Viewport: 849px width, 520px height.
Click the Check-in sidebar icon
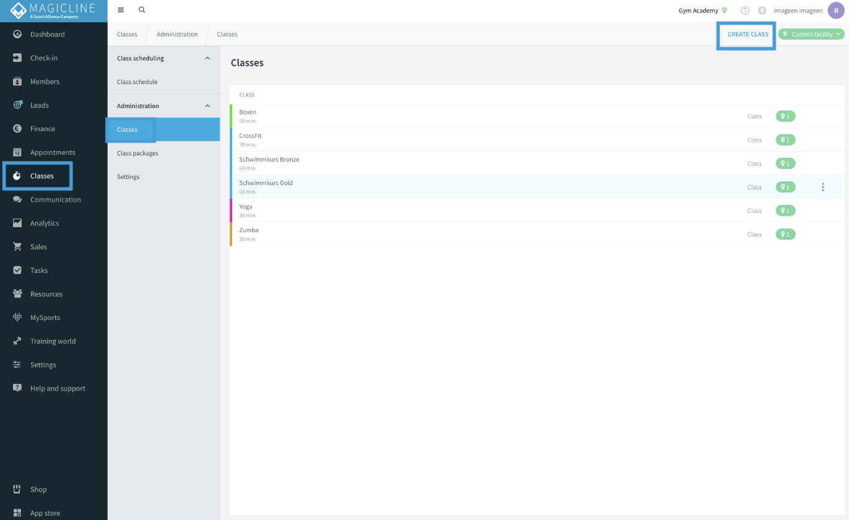point(17,58)
